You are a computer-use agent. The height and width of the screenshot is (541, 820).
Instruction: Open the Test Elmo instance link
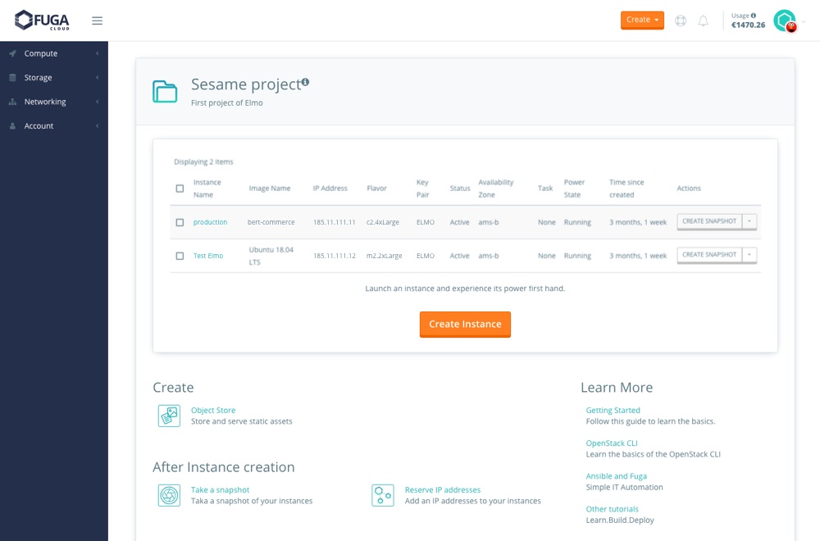coord(208,256)
